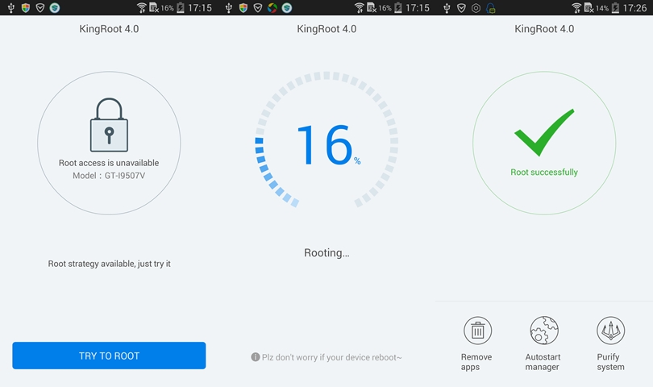Screen dimensions: 653x387
Task: Tap the USB icon in the root unavailable screen status bar
Action: [11, 7]
